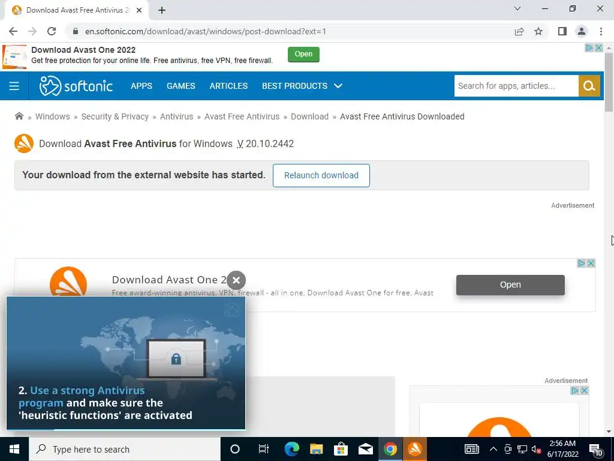The width and height of the screenshot is (614, 461).
Task: Open Mail app from taskbar
Action: (x=366, y=449)
